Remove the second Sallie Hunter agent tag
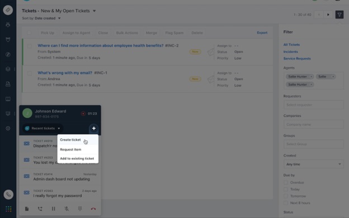This screenshot has height=218, width=349. 312,85
